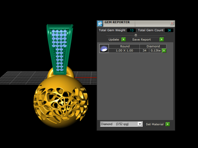Click the 0.13tw weight cell

click(x=156, y=51)
